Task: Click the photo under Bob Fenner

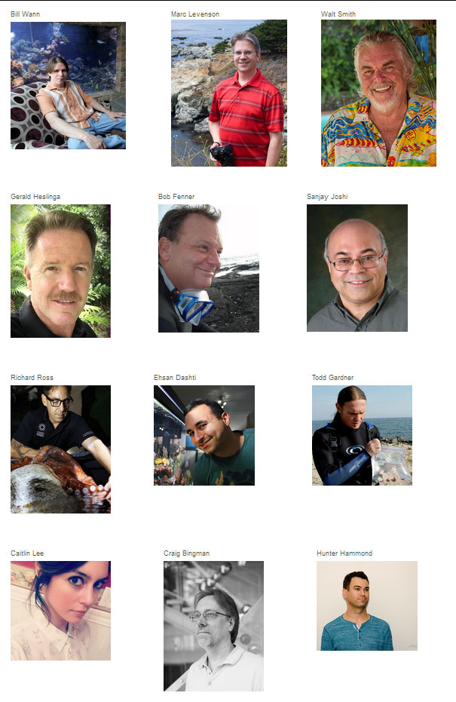Action: click(209, 268)
